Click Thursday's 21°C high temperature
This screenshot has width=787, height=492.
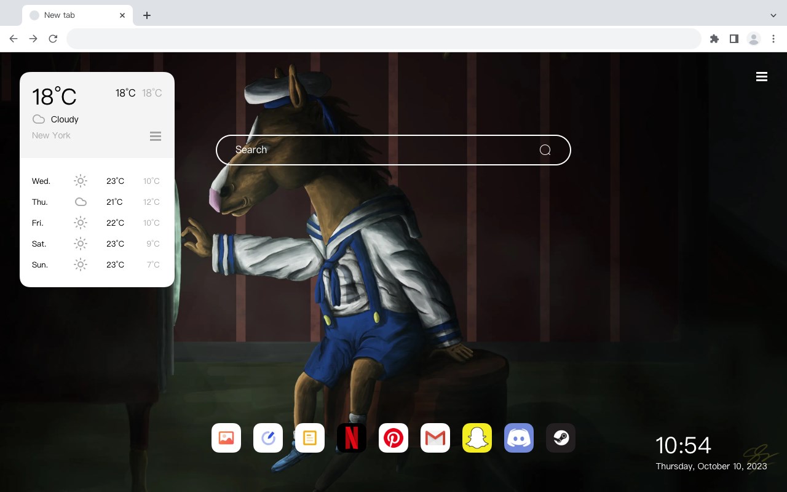click(x=115, y=202)
